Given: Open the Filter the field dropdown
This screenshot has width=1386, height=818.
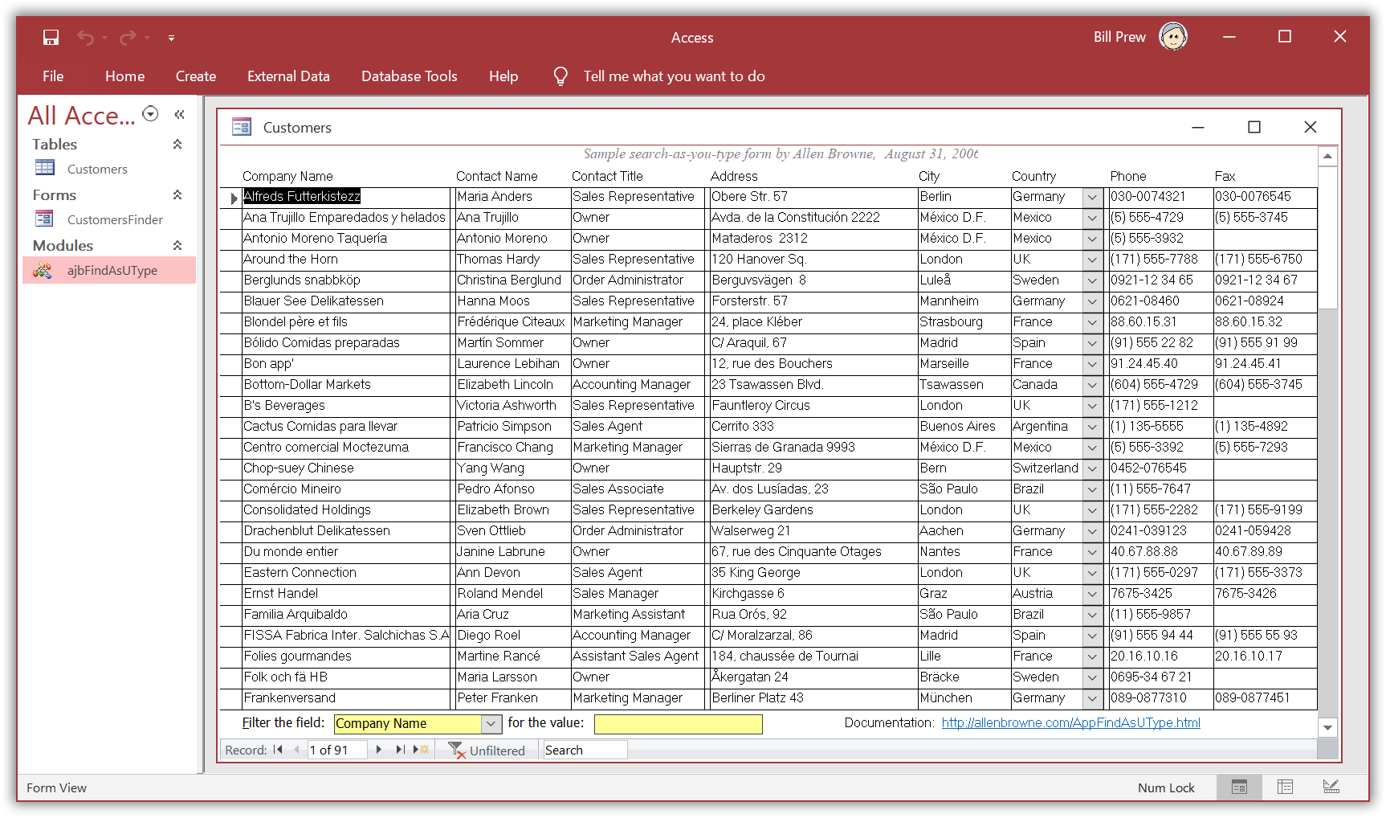Looking at the screenshot, I should pos(491,724).
